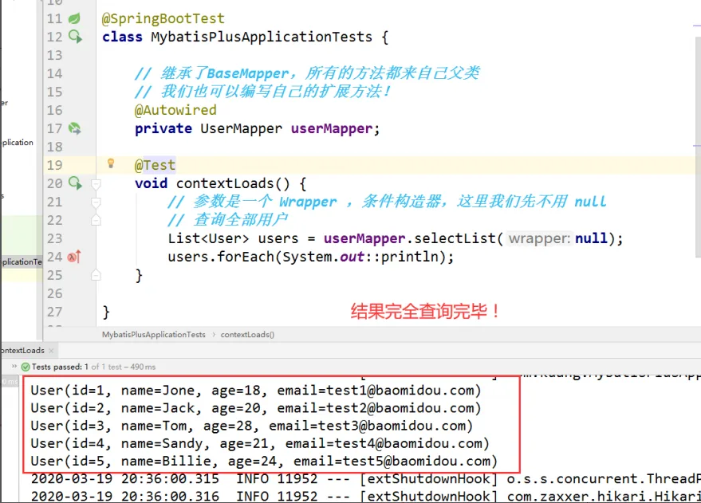Image resolution: width=701 pixels, height=503 pixels.
Task: Open the contextLoads() breadcrumb
Action: [x=247, y=335]
